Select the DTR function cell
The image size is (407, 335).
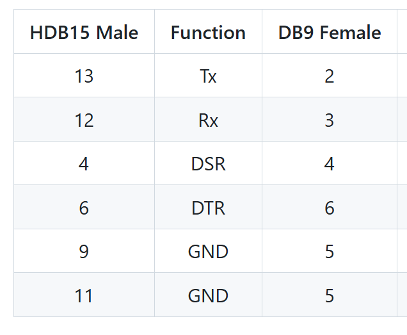click(x=208, y=208)
